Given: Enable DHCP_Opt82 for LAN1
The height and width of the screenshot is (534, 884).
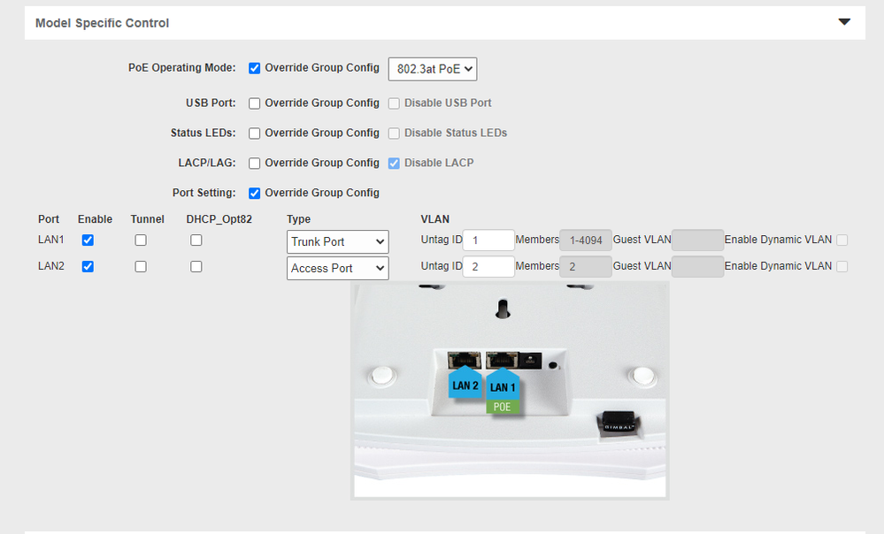Looking at the screenshot, I should coord(196,240).
